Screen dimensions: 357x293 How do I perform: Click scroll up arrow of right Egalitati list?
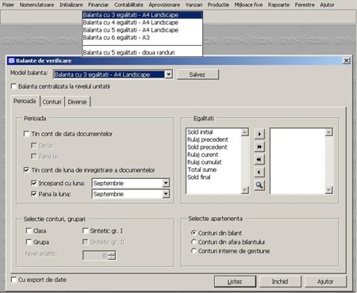click(x=328, y=132)
